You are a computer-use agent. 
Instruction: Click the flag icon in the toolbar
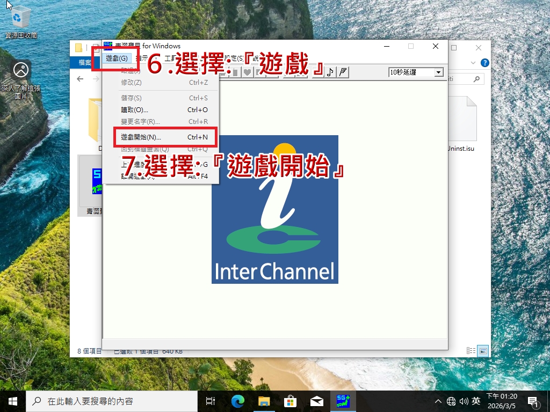point(343,72)
